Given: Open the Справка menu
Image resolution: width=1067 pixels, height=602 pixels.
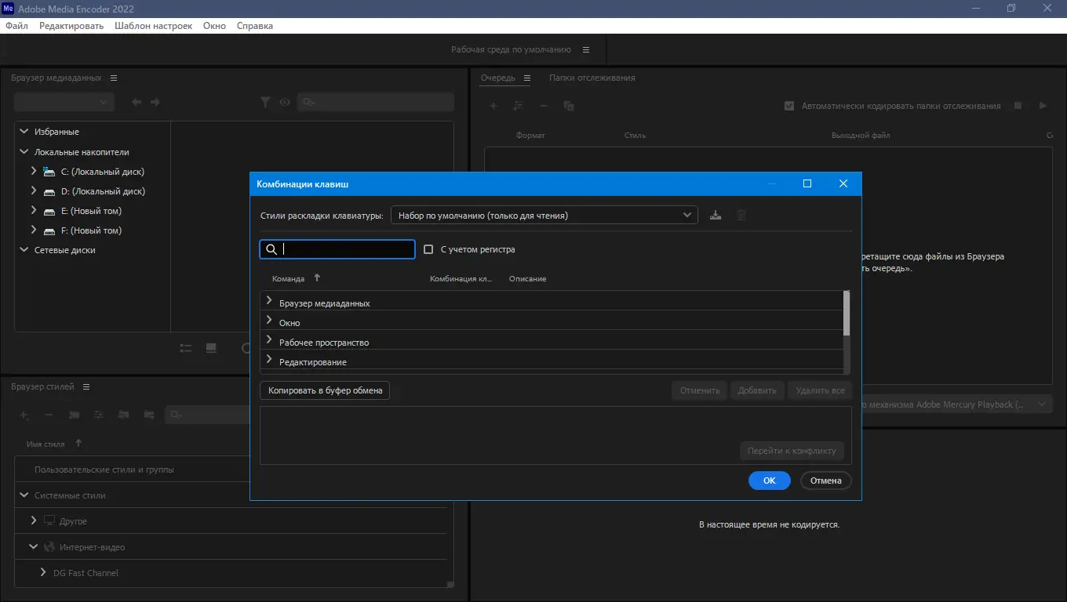Looking at the screenshot, I should tap(255, 26).
